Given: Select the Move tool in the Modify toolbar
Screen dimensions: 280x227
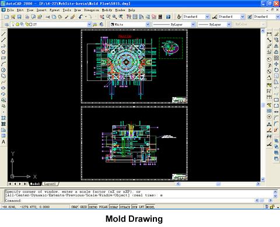Looking at the screenshot, I should [276, 64].
